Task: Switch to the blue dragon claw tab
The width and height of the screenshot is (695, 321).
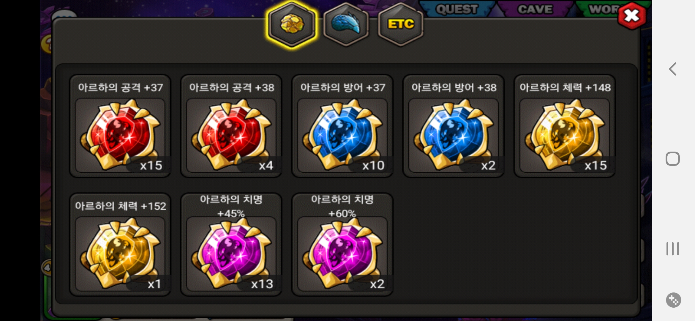Action: pos(346,24)
